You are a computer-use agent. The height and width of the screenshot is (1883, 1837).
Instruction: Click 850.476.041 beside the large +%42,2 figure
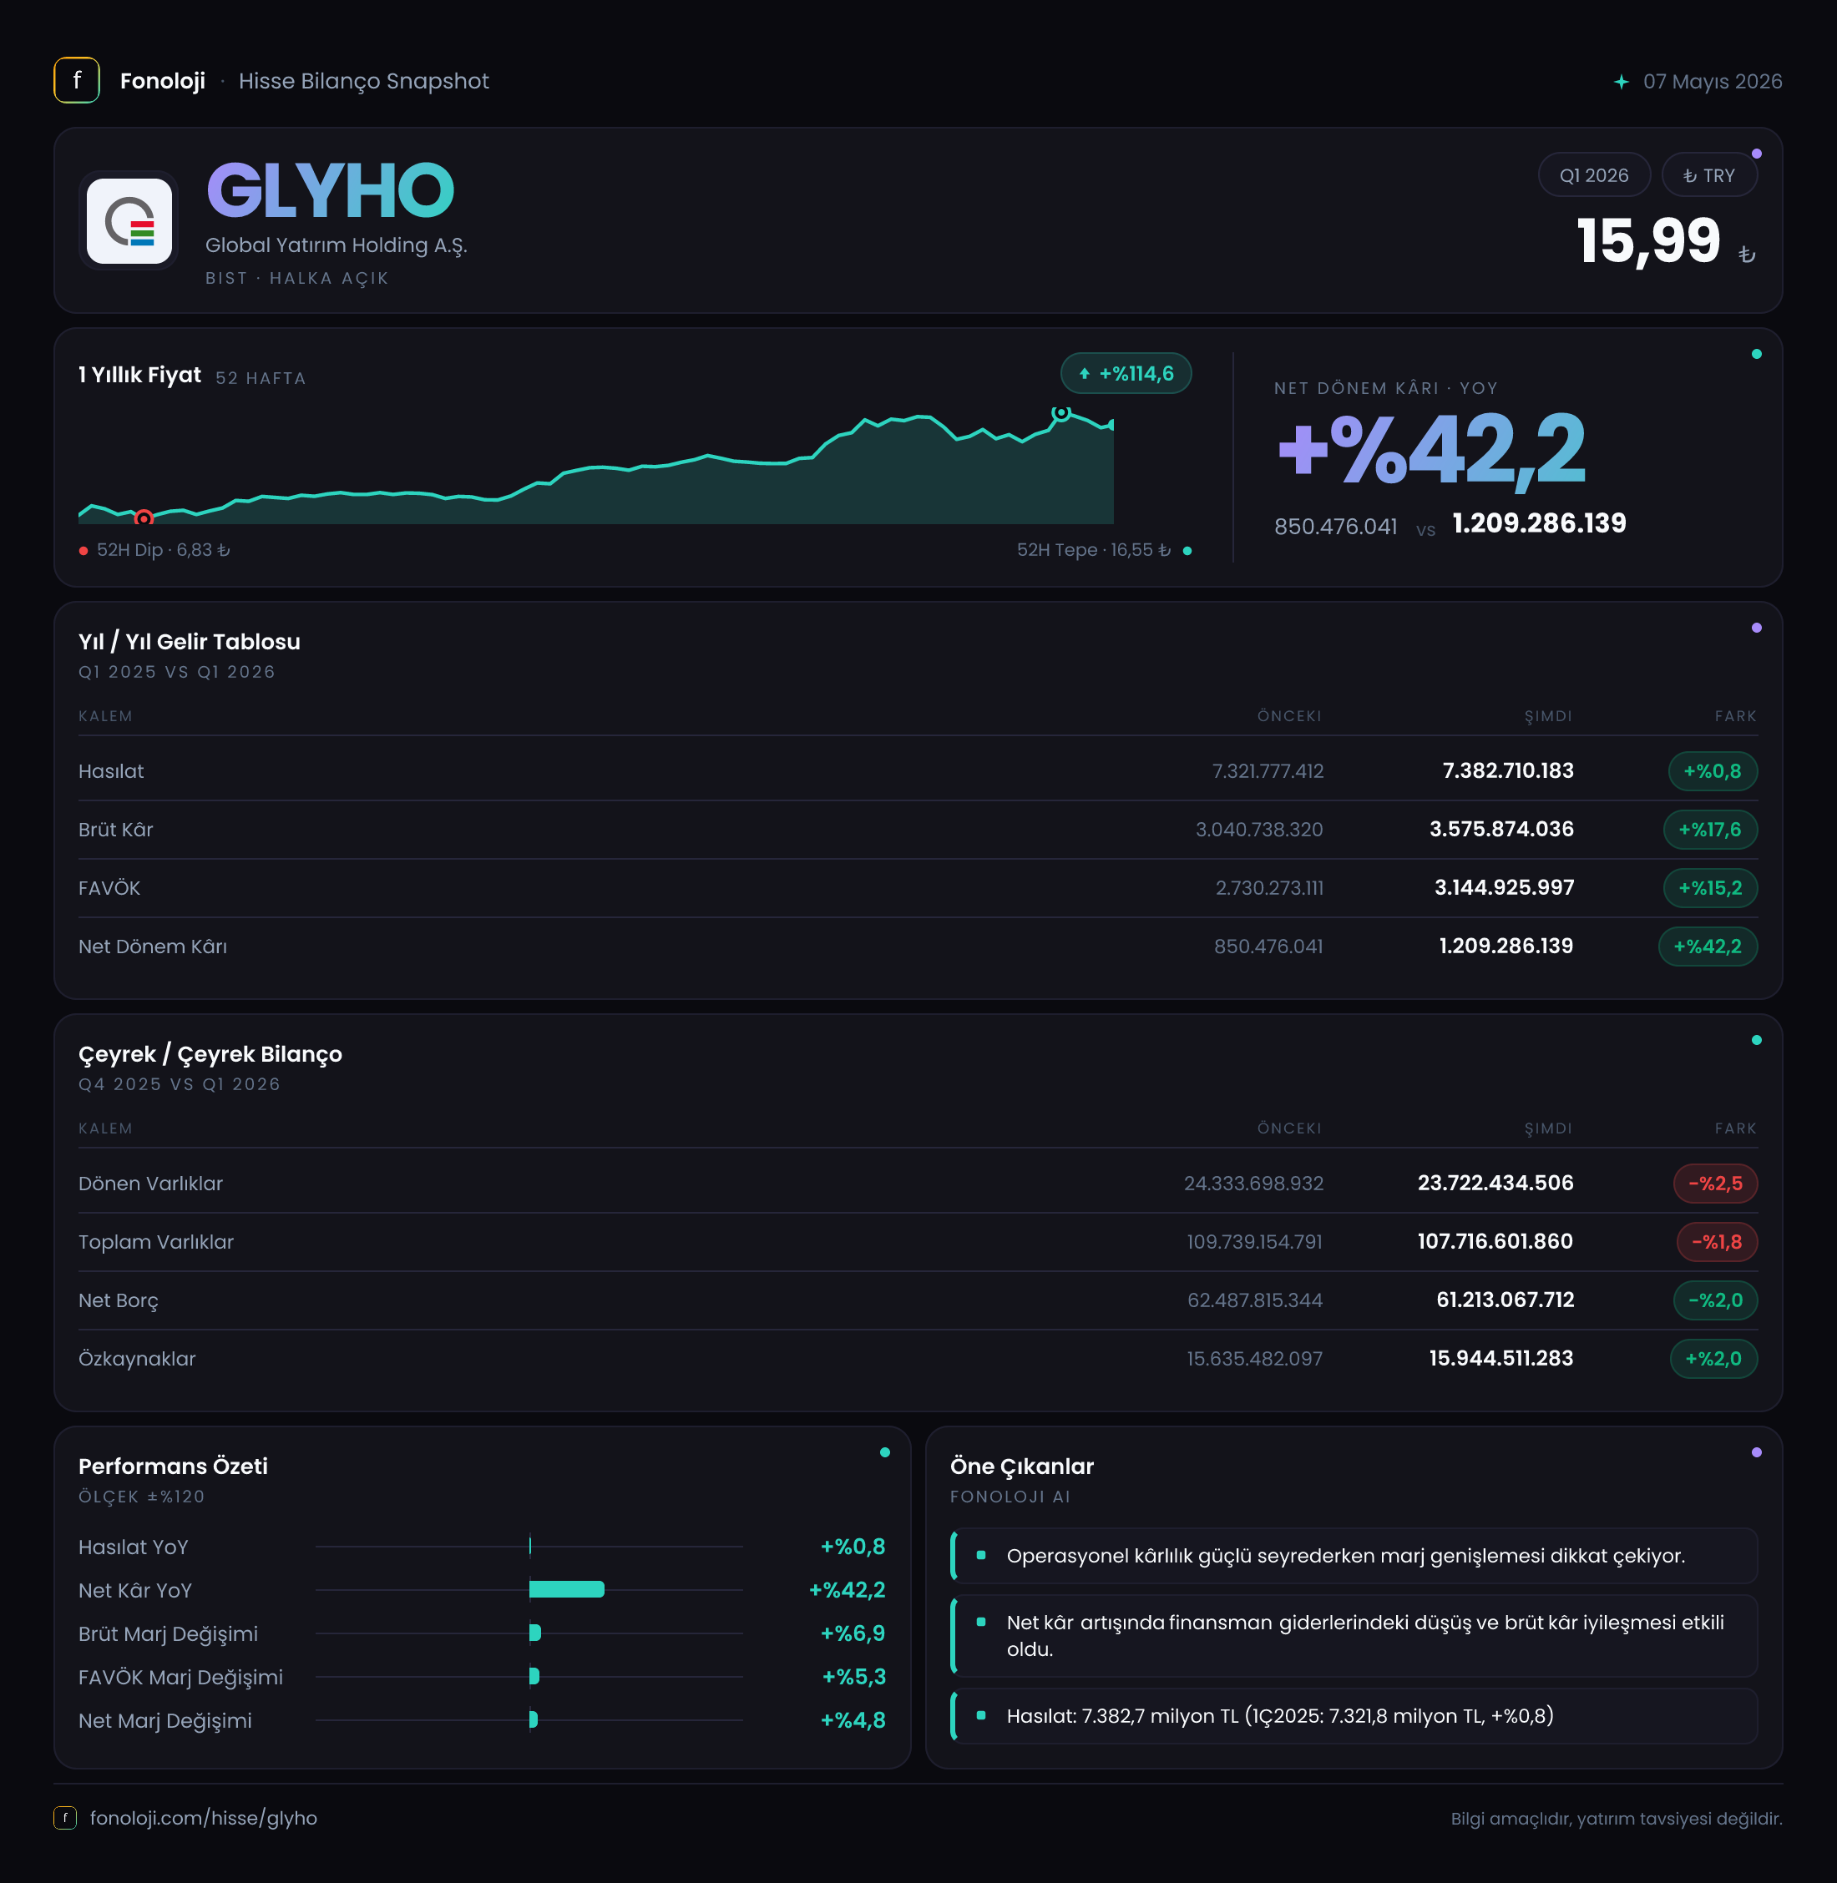click(x=1335, y=527)
